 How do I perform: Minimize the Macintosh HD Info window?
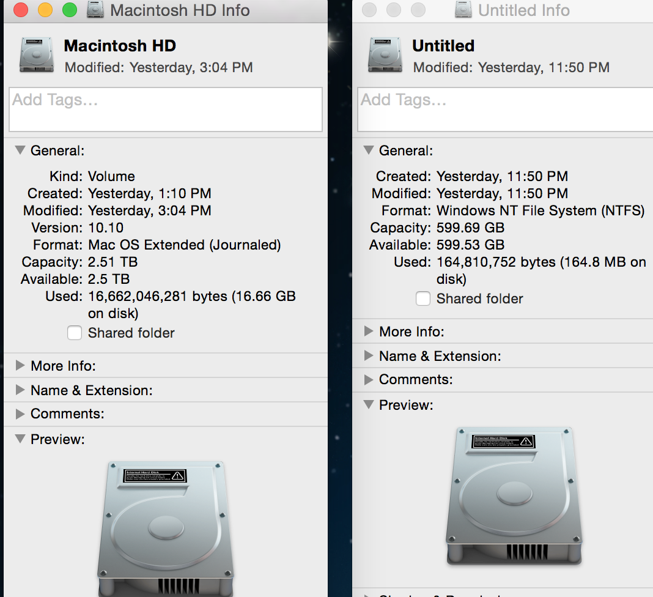pyautogui.click(x=45, y=10)
